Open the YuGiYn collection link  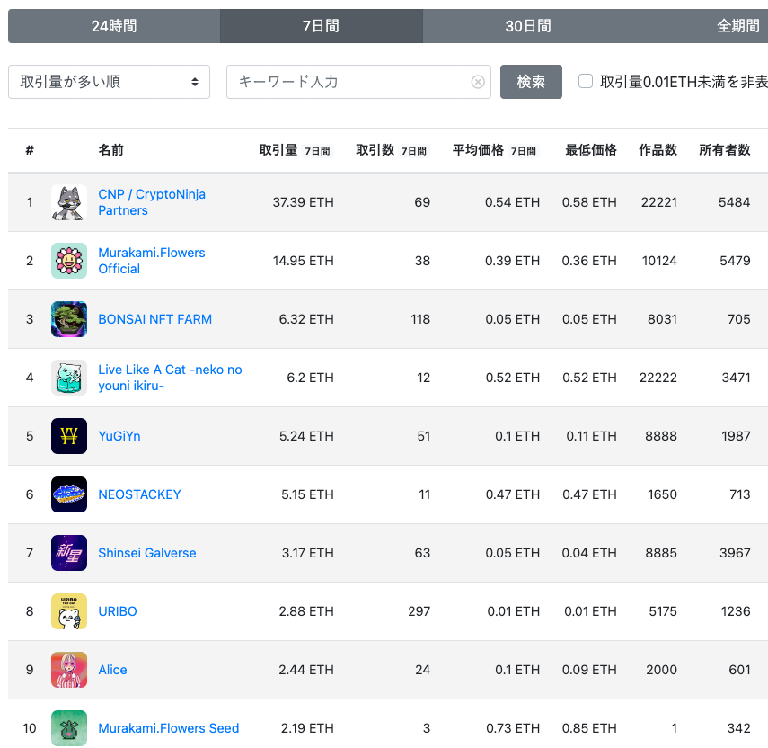tap(119, 436)
